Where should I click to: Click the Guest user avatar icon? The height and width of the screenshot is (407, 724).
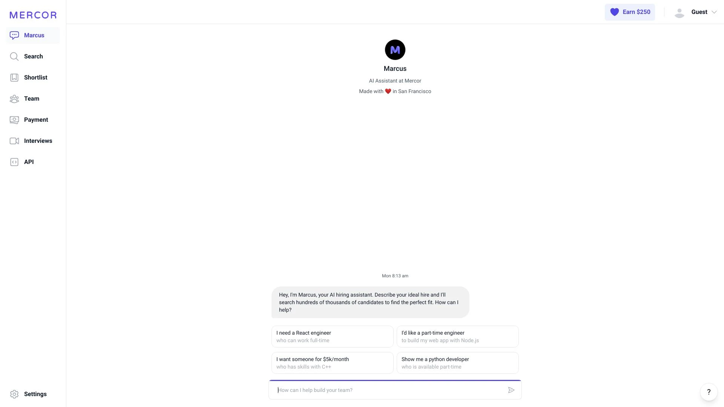pos(679,12)
